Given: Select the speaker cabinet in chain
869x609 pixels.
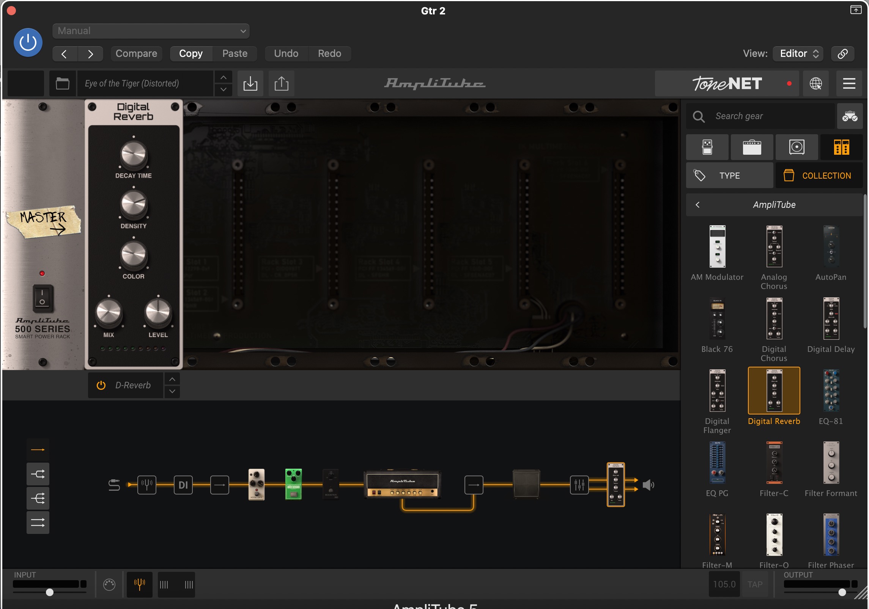Looking at the screenshot, I should pyautogui.click(x=526, y=483).
